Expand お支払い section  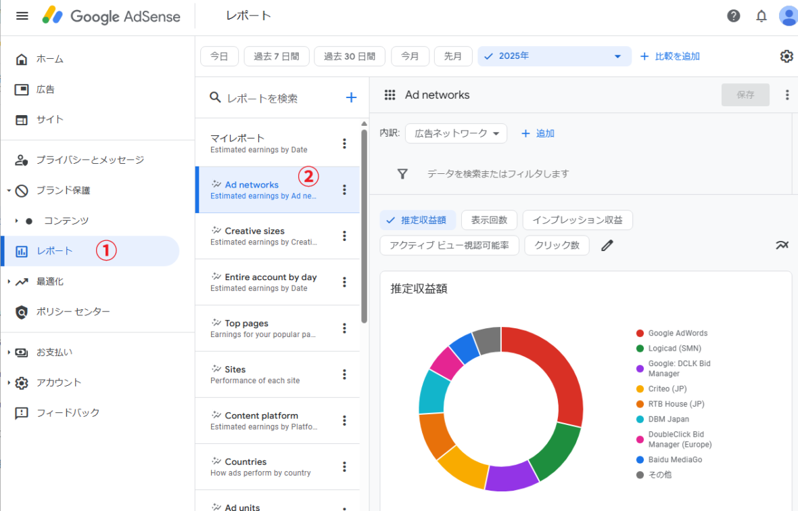click(9, 352)
